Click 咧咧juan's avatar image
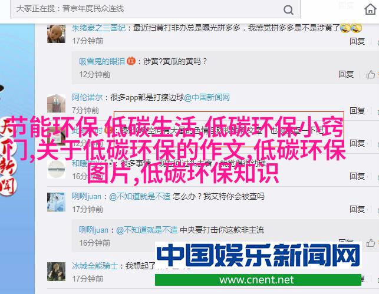Screen dimensions: 379x294 56,202
